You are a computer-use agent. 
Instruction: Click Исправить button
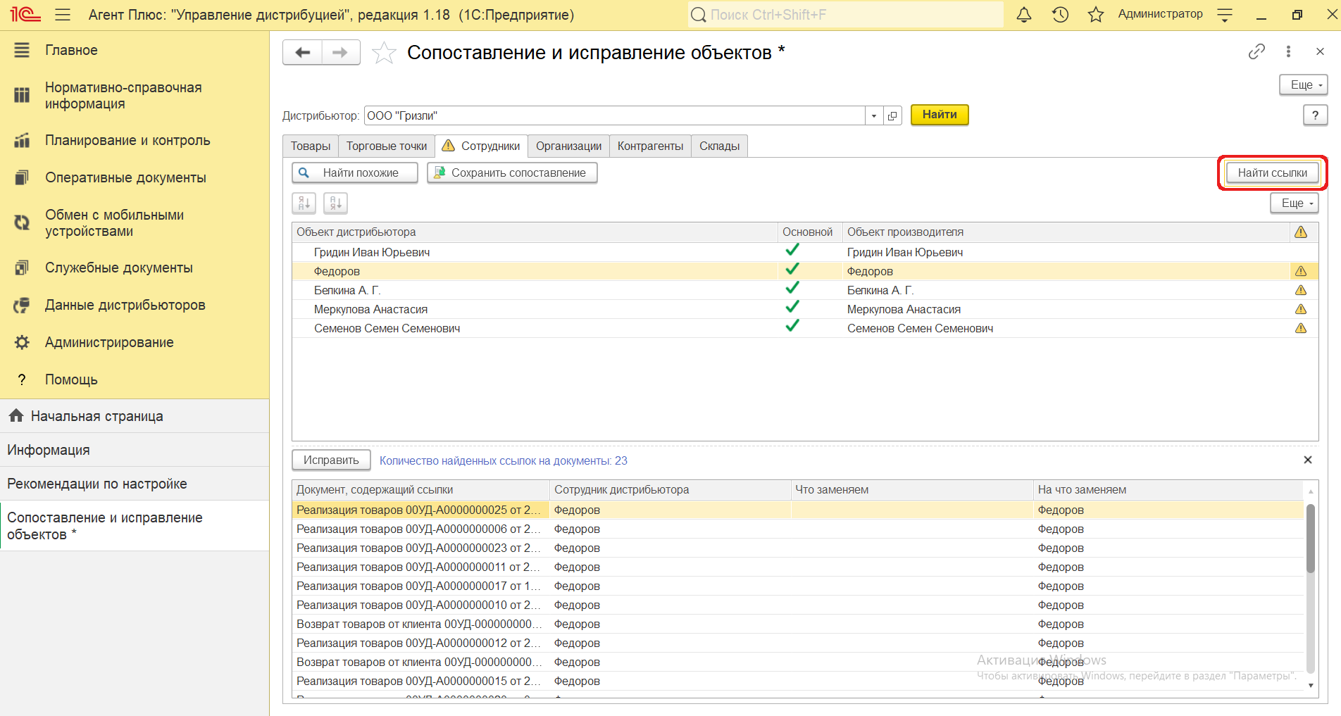tap(331, 460)
